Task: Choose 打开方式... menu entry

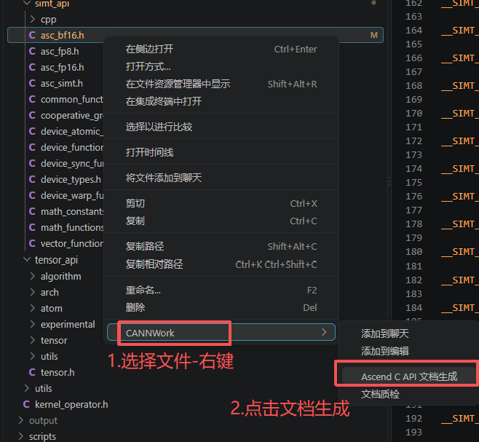Action: coord(221,66)
